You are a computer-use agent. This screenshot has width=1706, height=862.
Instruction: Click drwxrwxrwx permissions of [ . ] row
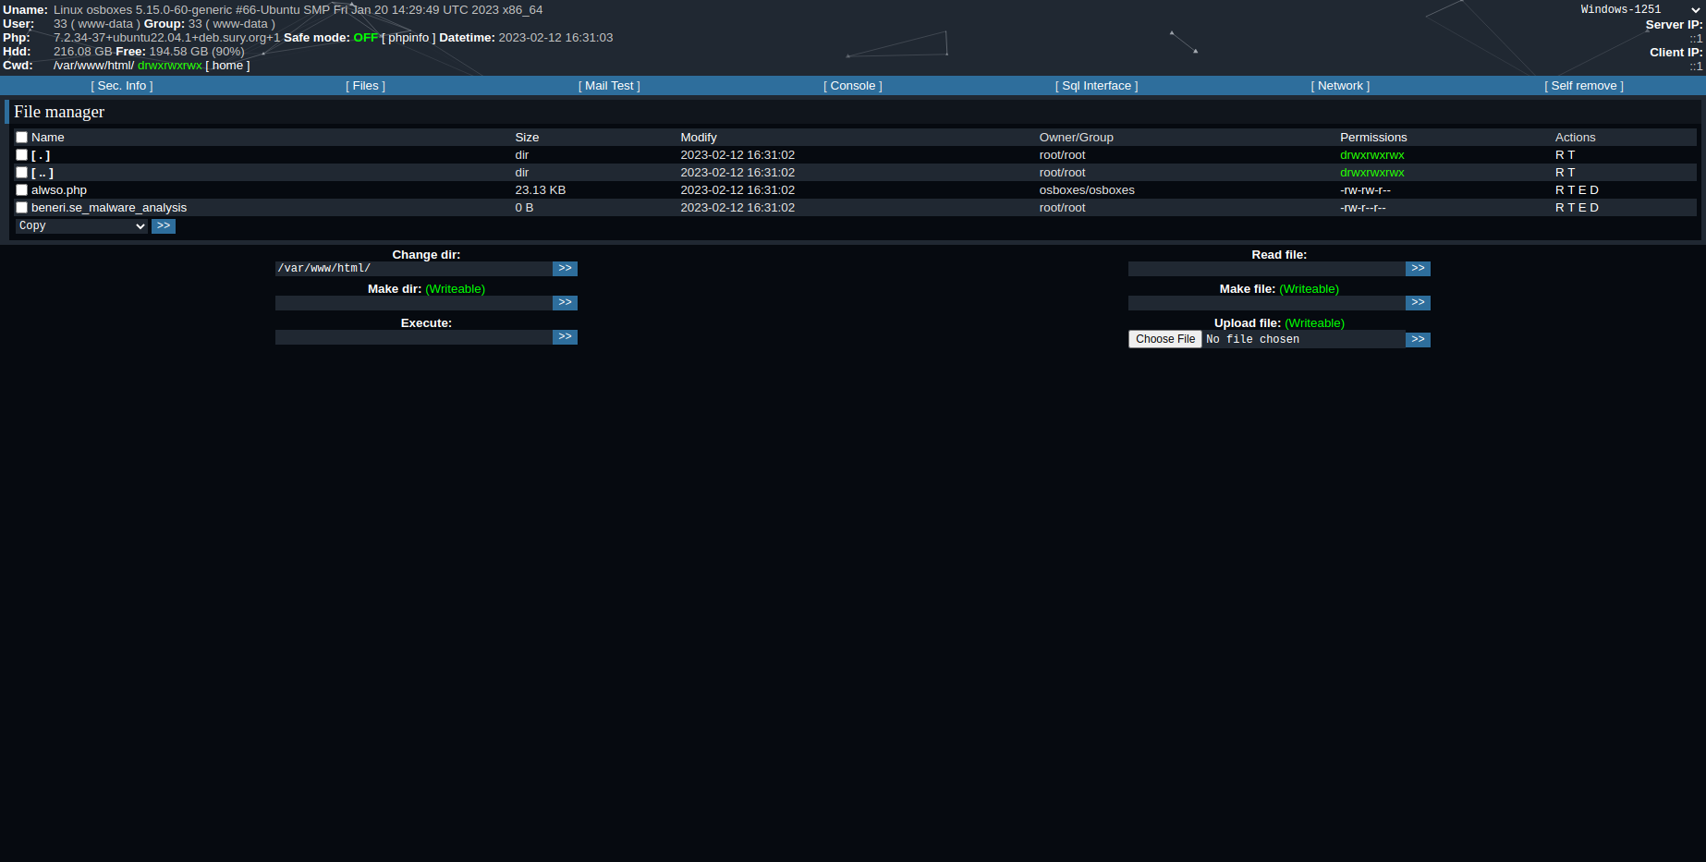click(x=1372, y=155)
